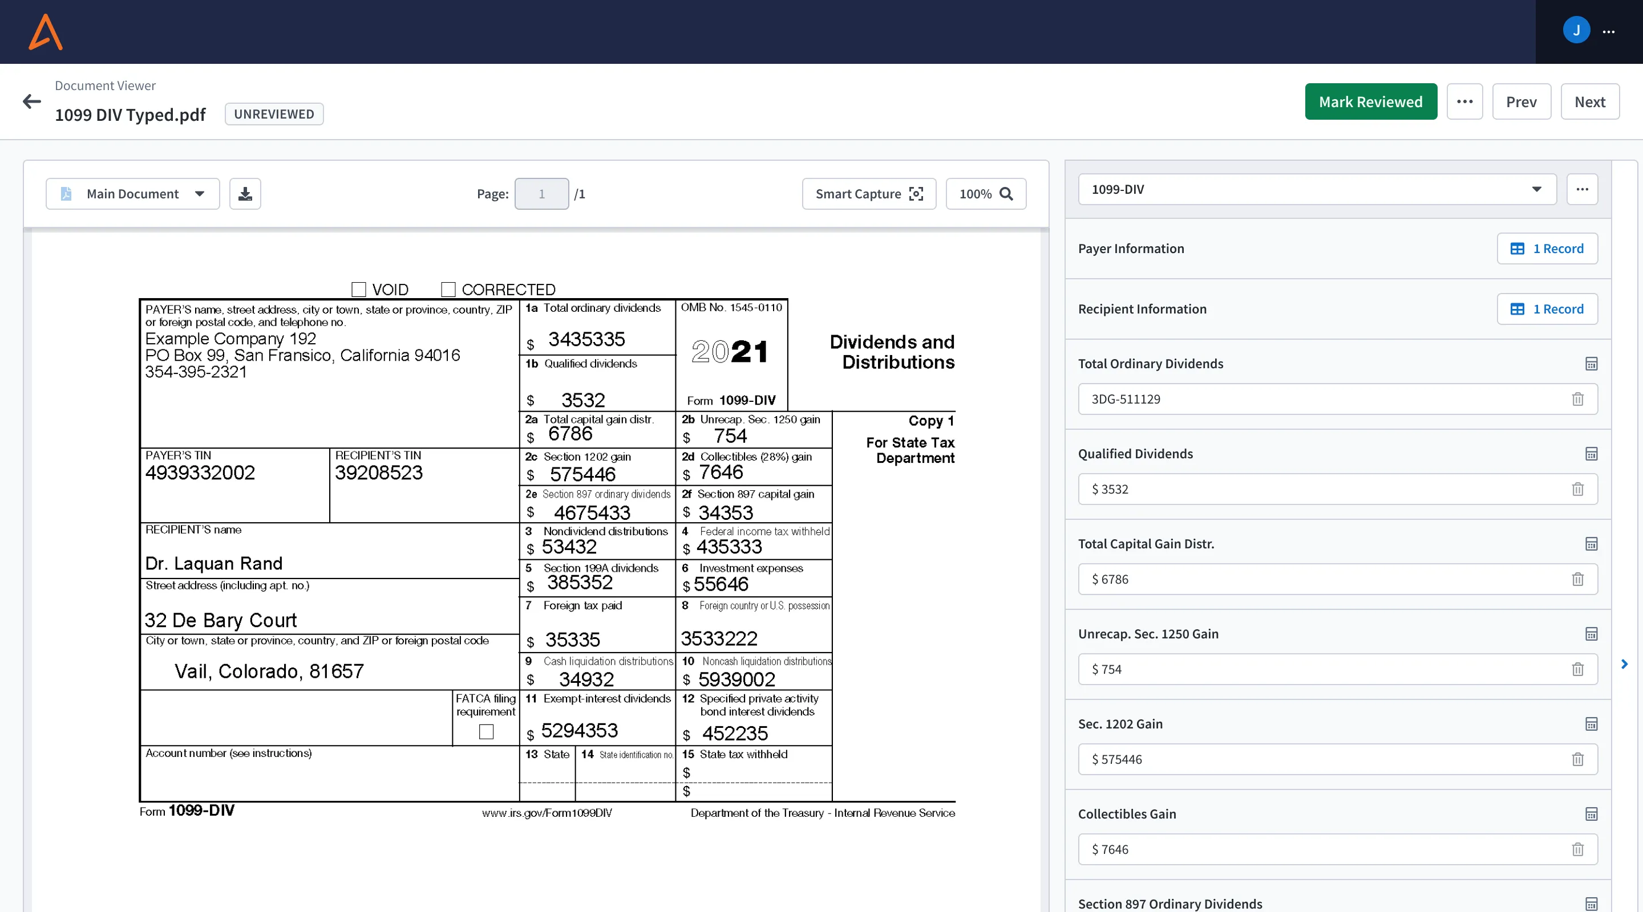Click the page number field
Screen dimensions: 1643x912
[x=541, y=194]
